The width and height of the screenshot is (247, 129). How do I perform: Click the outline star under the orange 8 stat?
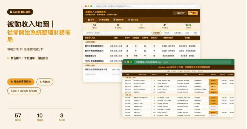point(139,28)
